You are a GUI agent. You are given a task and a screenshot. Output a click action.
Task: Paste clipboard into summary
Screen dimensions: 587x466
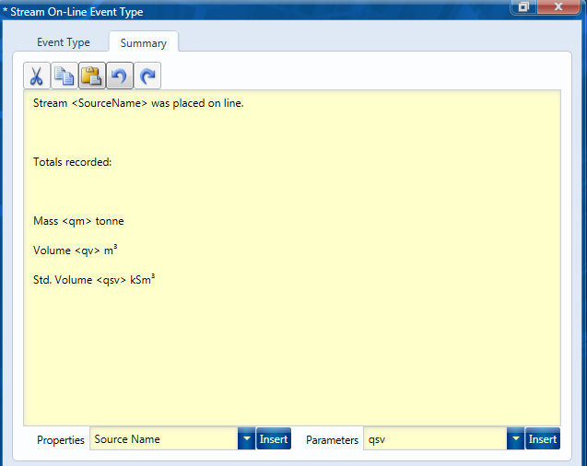tap(92, 76)
